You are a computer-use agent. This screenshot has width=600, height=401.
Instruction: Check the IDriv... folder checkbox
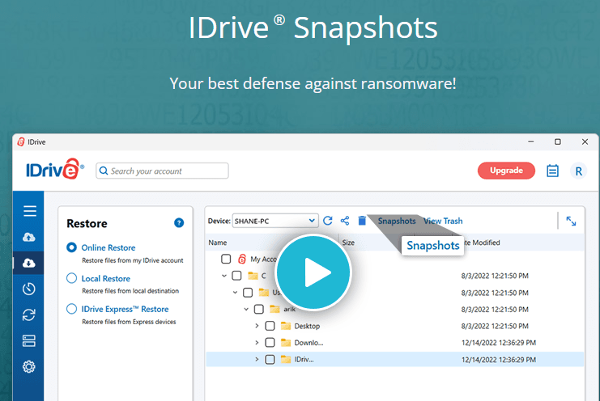click(x=270, y=360)
